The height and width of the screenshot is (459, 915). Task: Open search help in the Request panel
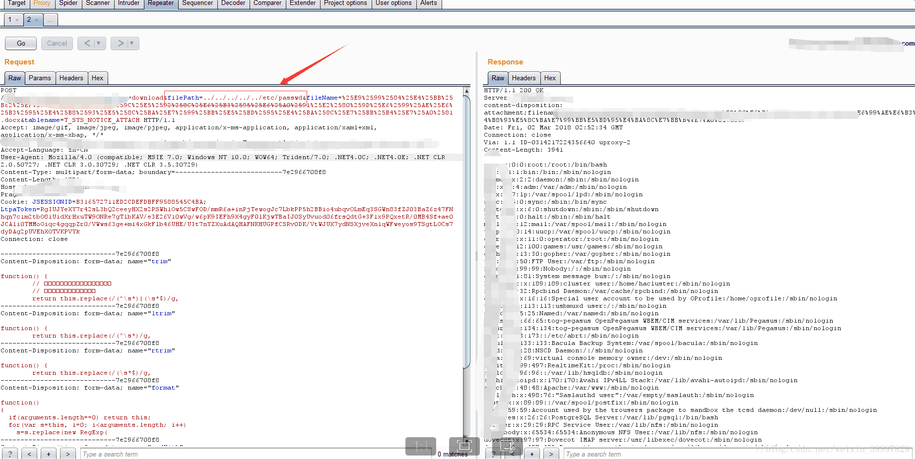pyautogui.click(x=10, y=454)
